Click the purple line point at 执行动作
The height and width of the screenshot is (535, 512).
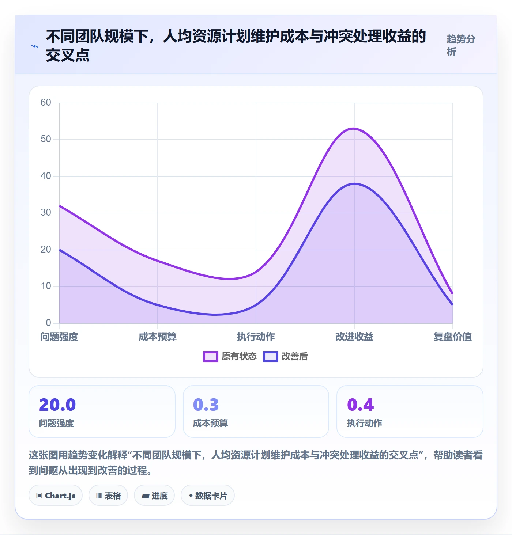256,272
